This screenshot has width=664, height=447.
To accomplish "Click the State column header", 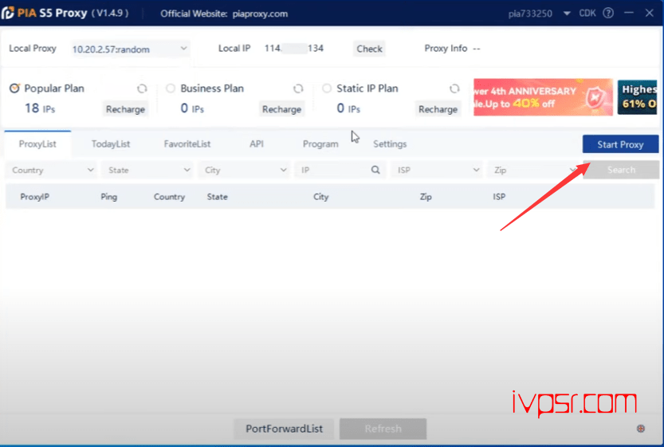I will 218,197.
